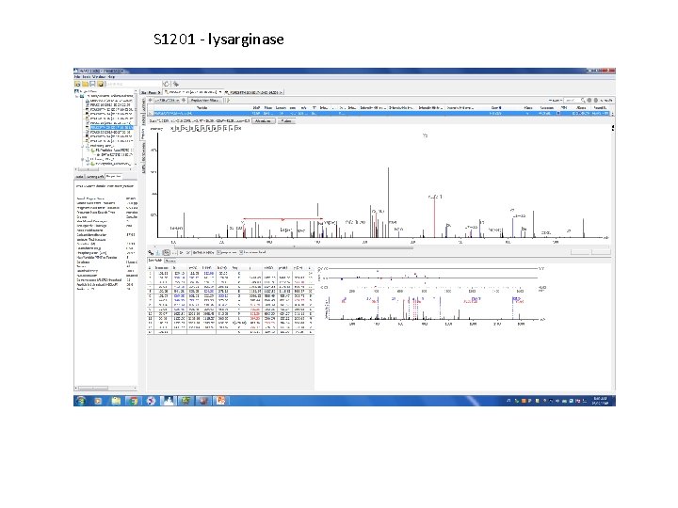Sort by the Scan # column header
678x508 pixels.
click(x=496, y=107)
